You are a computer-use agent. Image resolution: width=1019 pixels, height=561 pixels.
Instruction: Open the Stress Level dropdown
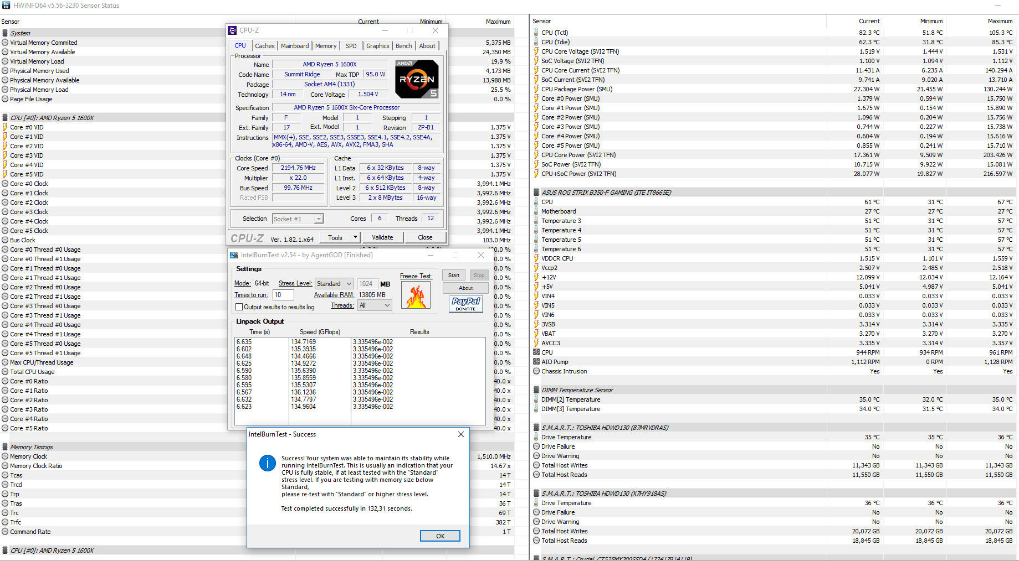334,283
